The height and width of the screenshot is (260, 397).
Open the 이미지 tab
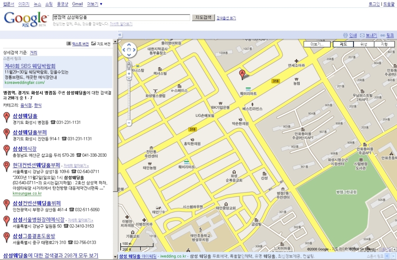click(24, 4)
